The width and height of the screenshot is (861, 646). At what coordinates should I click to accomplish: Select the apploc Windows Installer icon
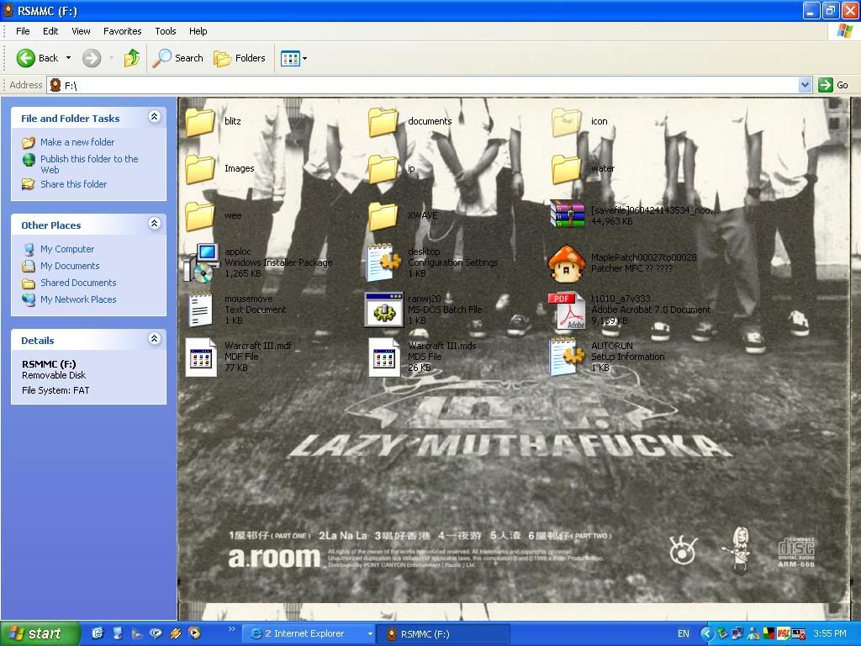[201, 262]
